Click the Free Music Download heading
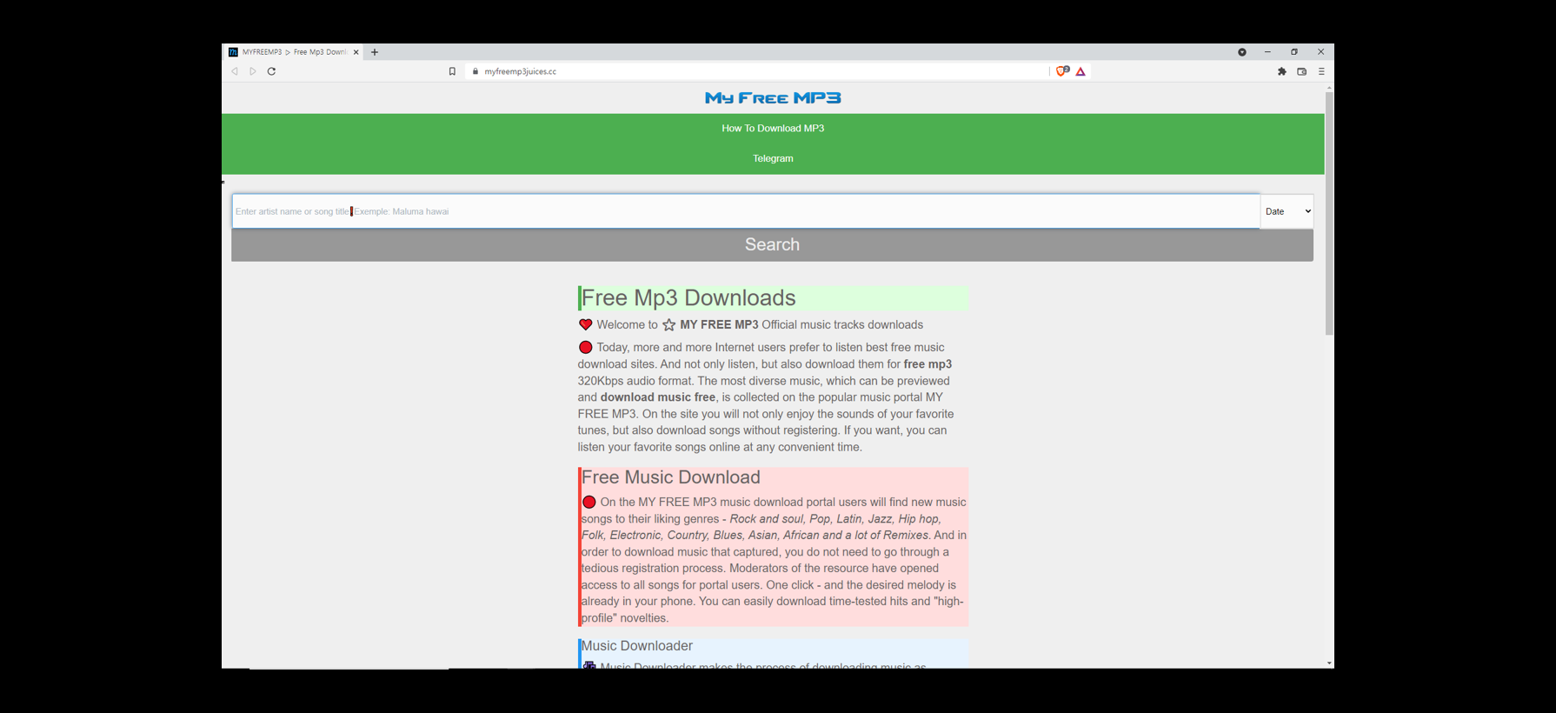This screenshot has width=1556, height=713. pyautogui.click(x=670, y=477)
